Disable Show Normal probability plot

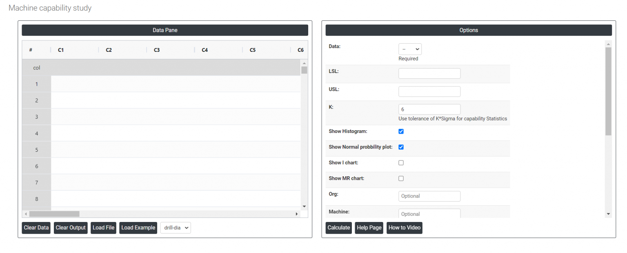coord(401,147)
